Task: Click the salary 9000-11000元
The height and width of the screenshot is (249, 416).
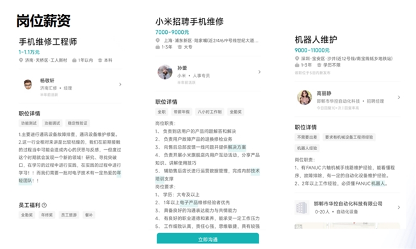Action: [x=312, y=50]
